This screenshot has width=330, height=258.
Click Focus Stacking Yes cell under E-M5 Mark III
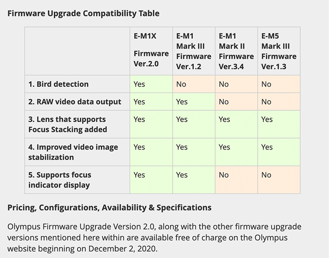[267, 119]
